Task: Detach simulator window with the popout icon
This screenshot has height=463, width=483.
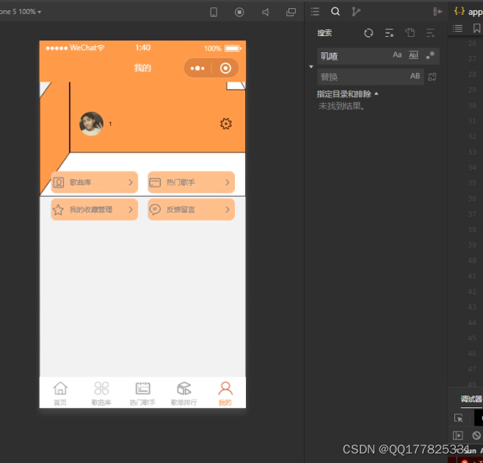Action: click(x=291, y=12)
